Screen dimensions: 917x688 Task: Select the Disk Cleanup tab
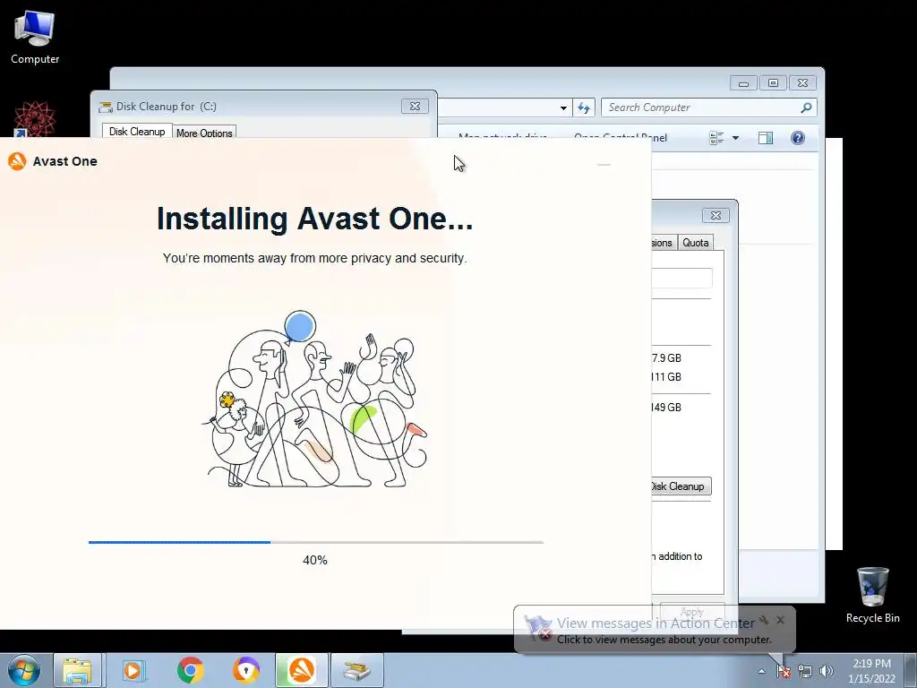137,132
